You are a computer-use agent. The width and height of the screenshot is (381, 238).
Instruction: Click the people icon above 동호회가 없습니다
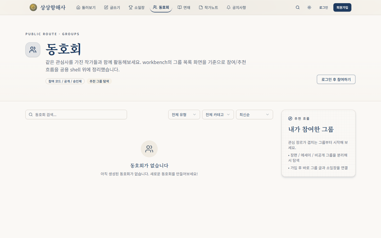[x=149, y=149]
